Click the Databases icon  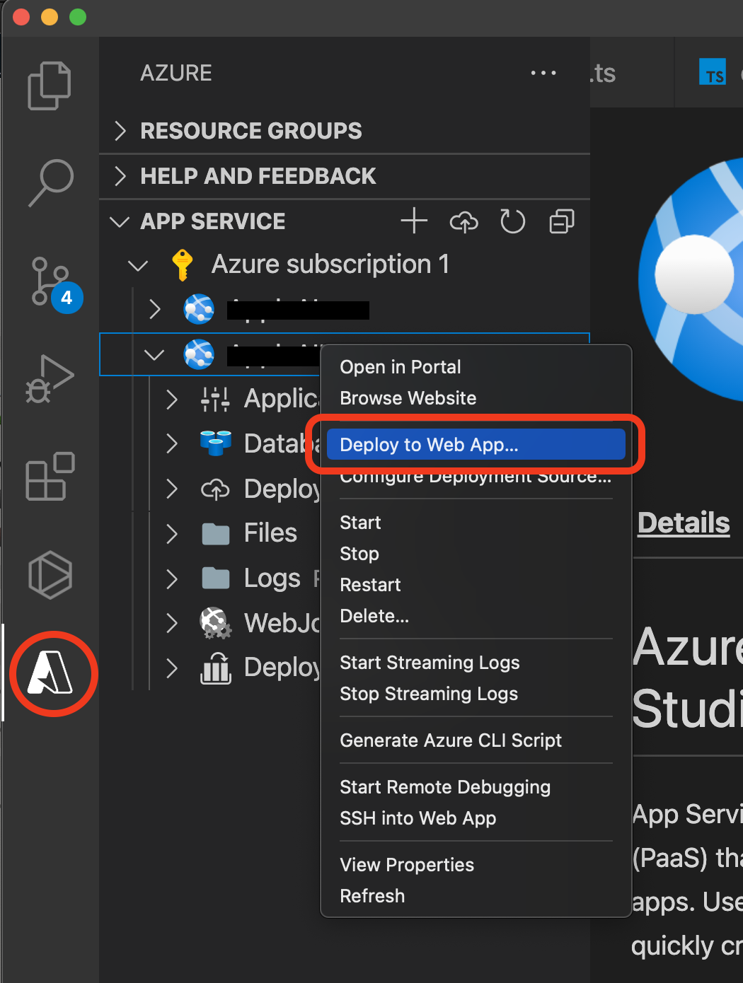pyautogui.click(x=216, y=443)
